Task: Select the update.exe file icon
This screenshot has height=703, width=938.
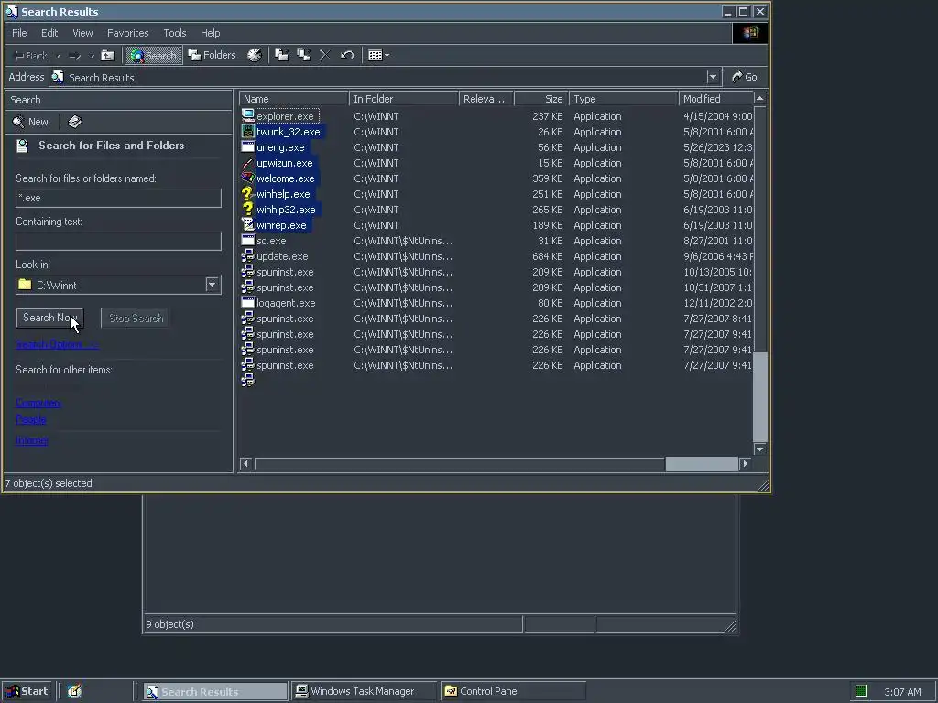Action: coord(247,255)
